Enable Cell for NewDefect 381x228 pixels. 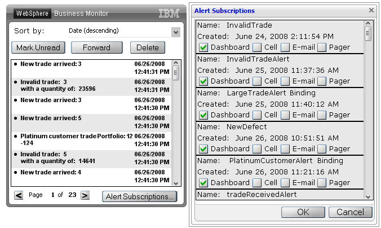tap(257, 148)
